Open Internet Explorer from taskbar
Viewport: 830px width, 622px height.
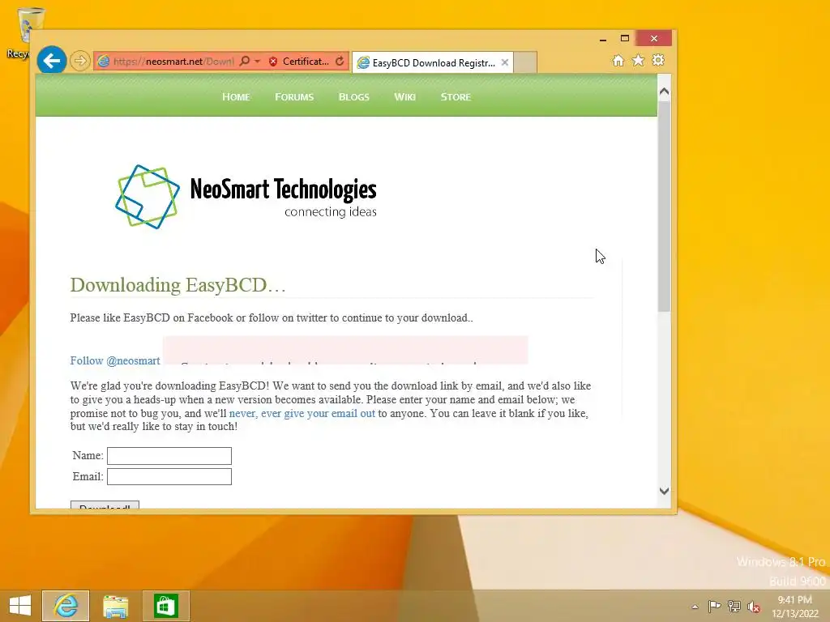[66, 606]
